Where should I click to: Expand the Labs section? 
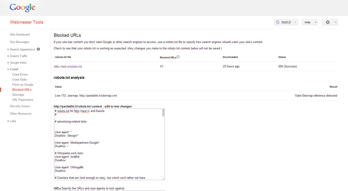click(x=8, y=121)
